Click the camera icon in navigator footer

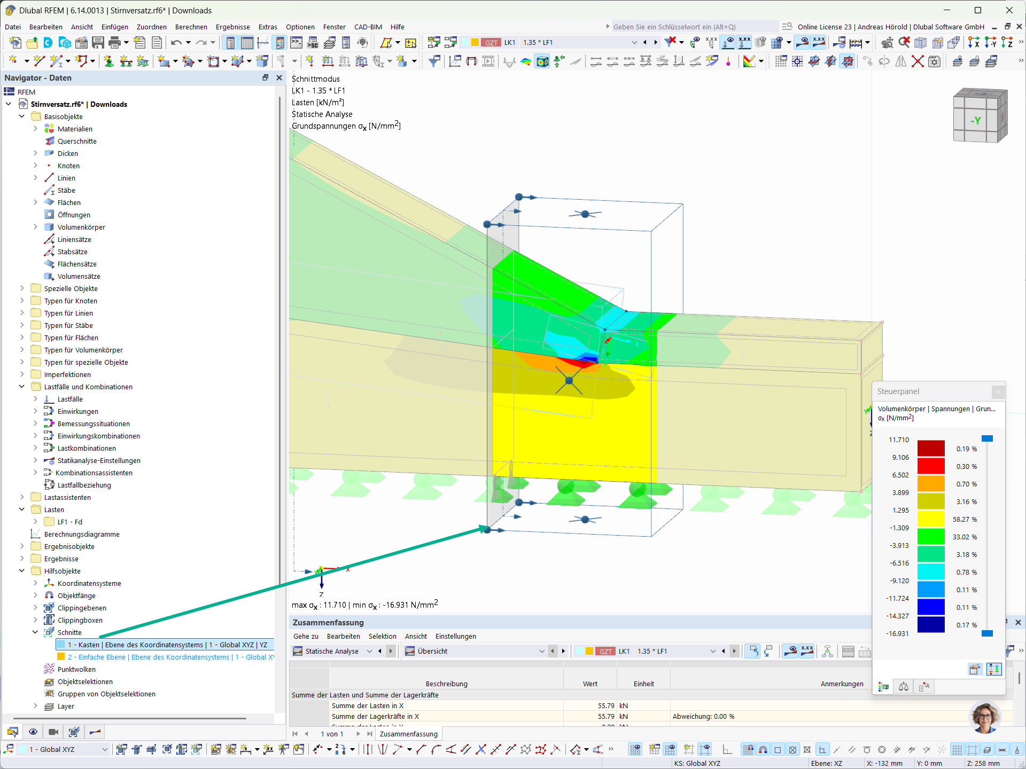tap(53, 732)
